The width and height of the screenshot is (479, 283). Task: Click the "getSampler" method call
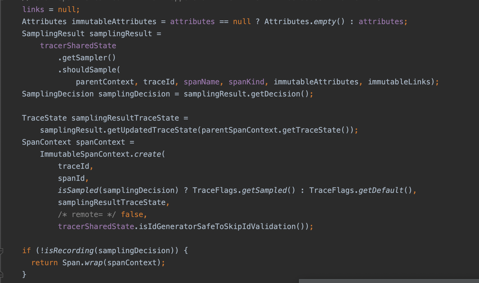(85, 58)
